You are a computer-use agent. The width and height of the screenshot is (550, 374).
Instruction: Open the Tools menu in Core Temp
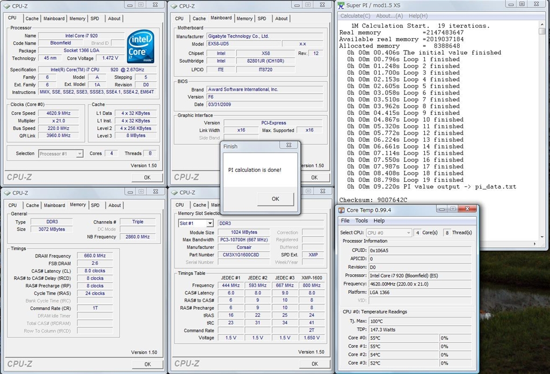pos(361,221)
